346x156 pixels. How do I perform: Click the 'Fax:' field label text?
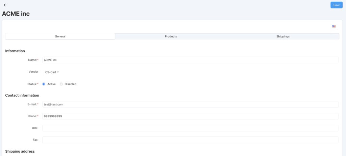(x=35, y=140)
